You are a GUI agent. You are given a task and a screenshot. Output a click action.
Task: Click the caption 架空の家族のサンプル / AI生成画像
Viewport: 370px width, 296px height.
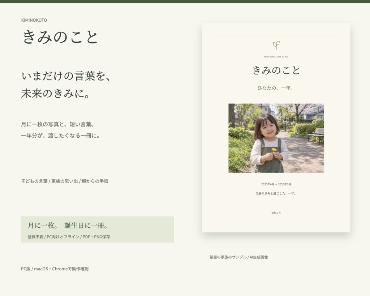(x=239, y=257)
